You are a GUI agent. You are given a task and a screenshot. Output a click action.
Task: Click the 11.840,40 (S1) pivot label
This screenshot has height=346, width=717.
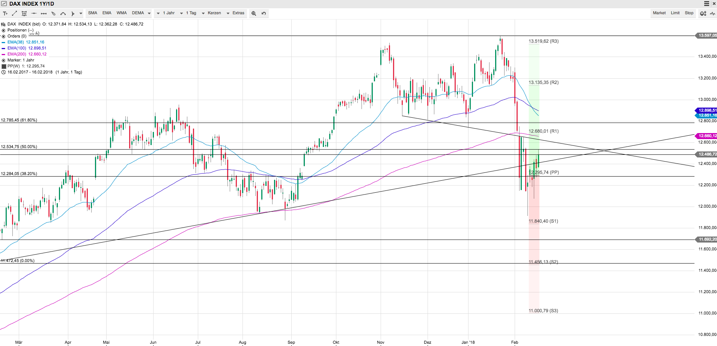(543, 221)
